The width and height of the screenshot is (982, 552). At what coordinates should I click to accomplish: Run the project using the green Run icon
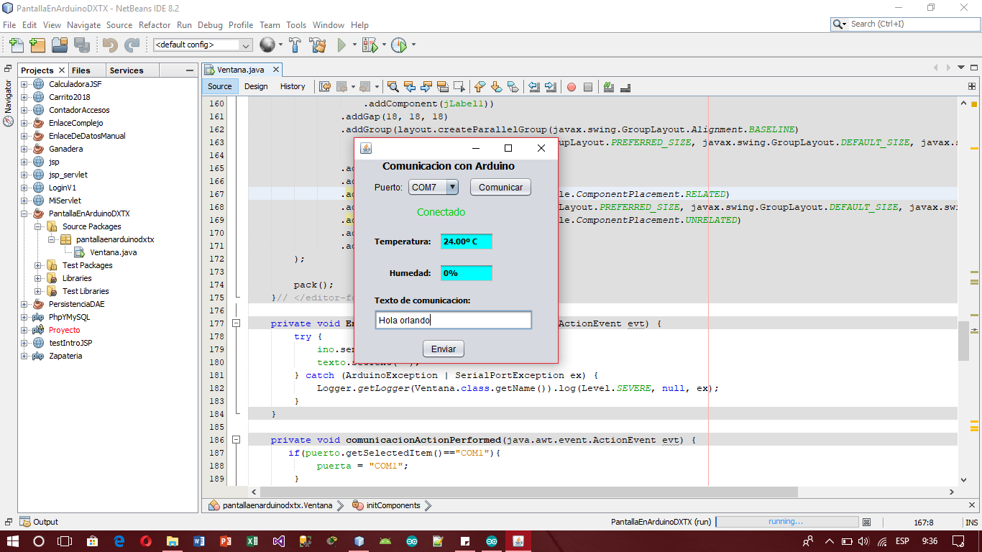tap(342, 45)
